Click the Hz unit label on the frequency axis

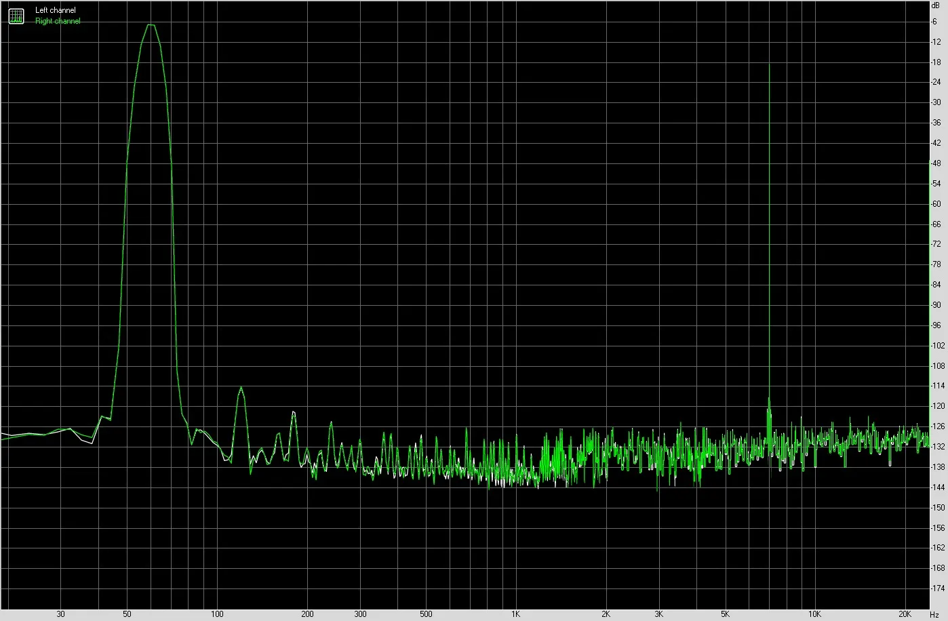point(934,614)
